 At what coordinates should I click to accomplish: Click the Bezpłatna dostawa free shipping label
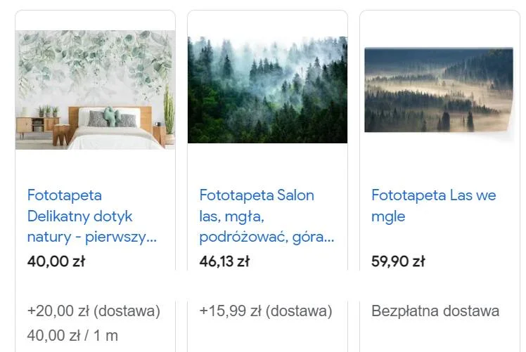pyautogui.click(x=435, y=311)
